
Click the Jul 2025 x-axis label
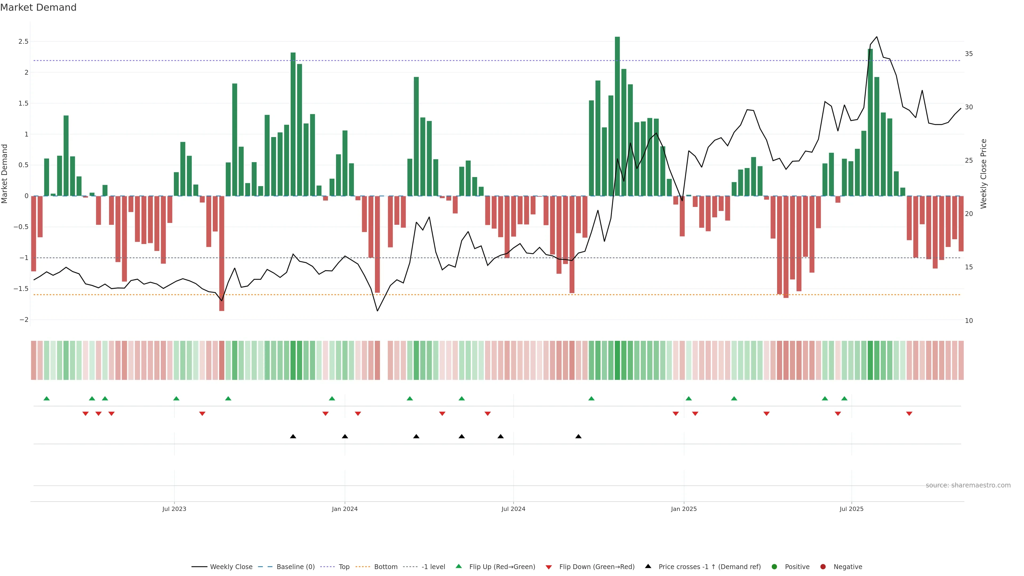(x=851, y=509)
